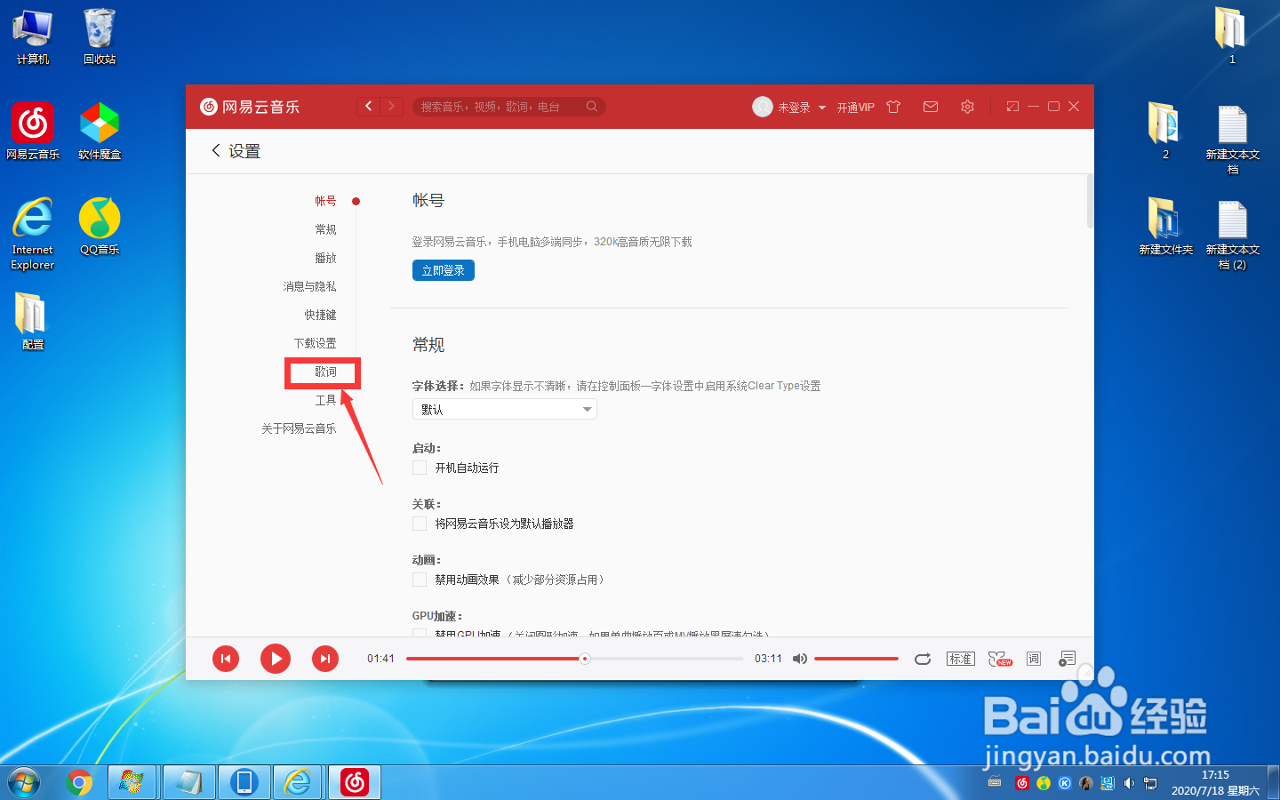The image size is (1280, 800).
Task: Click the back chevron next to 设置
Action: tap(215, 151)
